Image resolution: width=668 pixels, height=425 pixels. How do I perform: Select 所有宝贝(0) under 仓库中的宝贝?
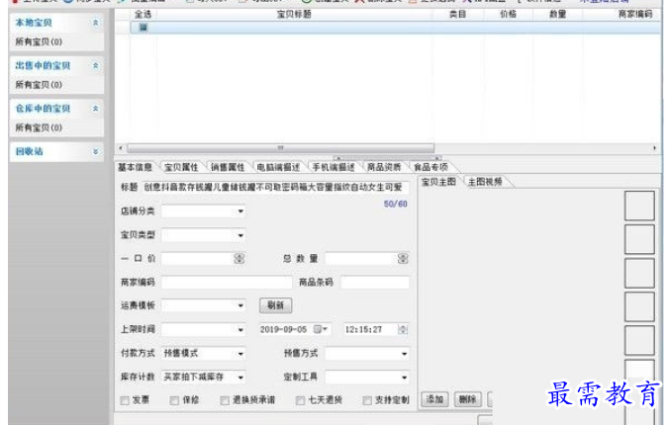39,127
